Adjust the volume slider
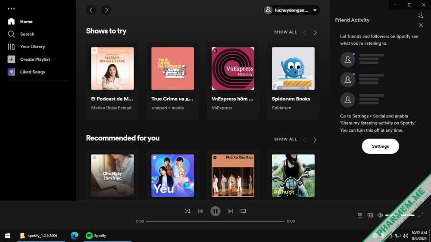Viewport: 431px width, 242px height. click(400, 215)
